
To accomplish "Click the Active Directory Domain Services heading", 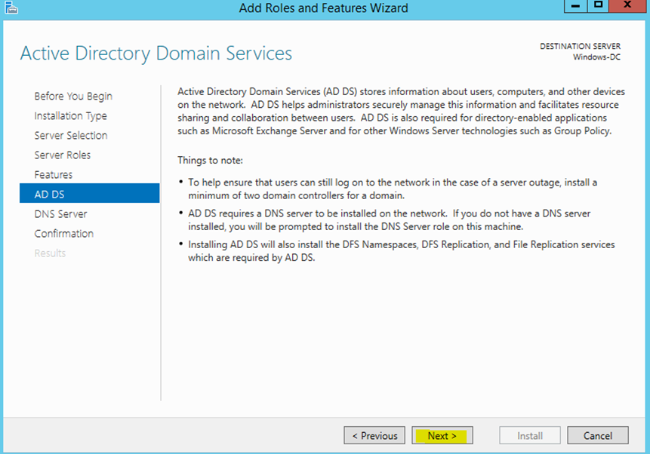I will point(156,54).
